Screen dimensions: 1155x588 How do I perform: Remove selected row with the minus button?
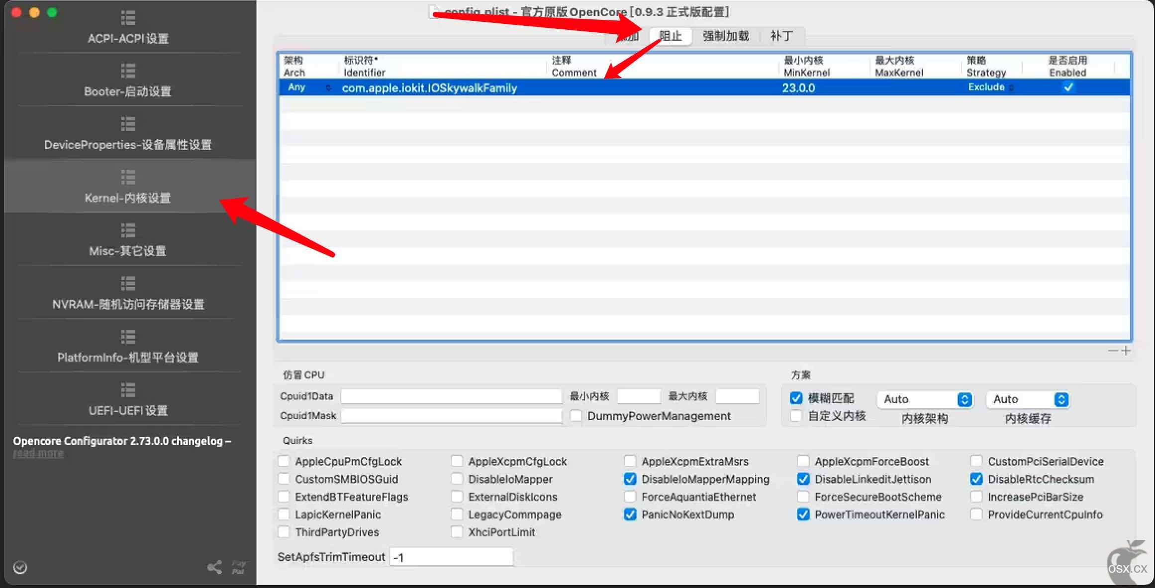tap(1113, 351)
